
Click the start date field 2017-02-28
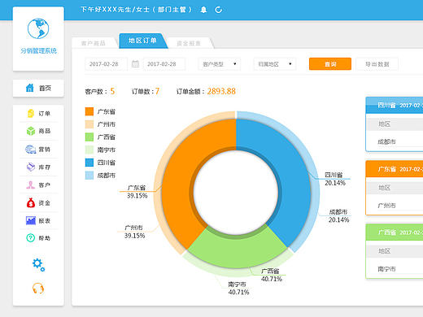[x=106, y=64]
